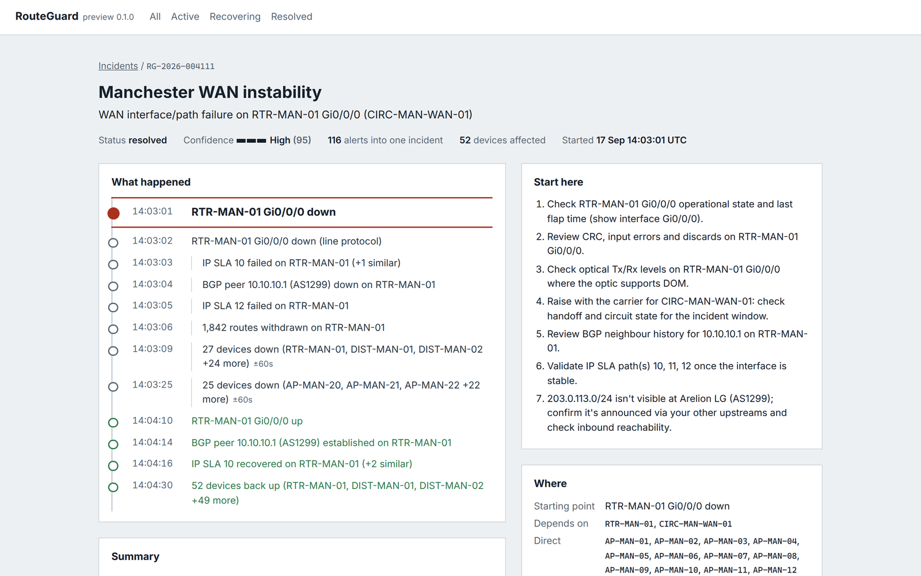Image resolution: width=921 pixels, height=576 pixels.
Task: Switch to the Active tab
Action: 185,17
